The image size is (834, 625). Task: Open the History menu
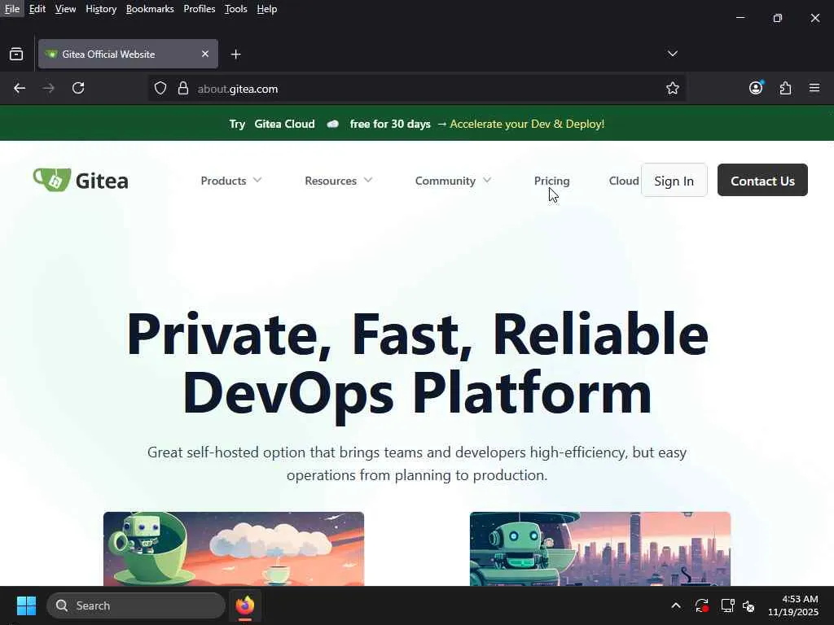click(x=101, y=9)
